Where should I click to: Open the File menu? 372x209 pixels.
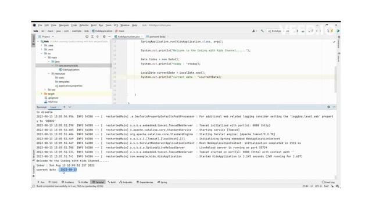point(40,25)
